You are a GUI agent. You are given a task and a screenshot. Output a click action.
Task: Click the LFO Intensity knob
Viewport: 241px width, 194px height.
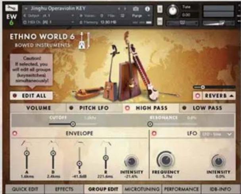point(218,161)
